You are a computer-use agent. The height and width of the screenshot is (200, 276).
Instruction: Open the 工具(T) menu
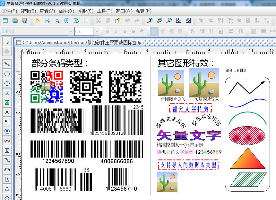pyautogui.click(x=105, y=11)
